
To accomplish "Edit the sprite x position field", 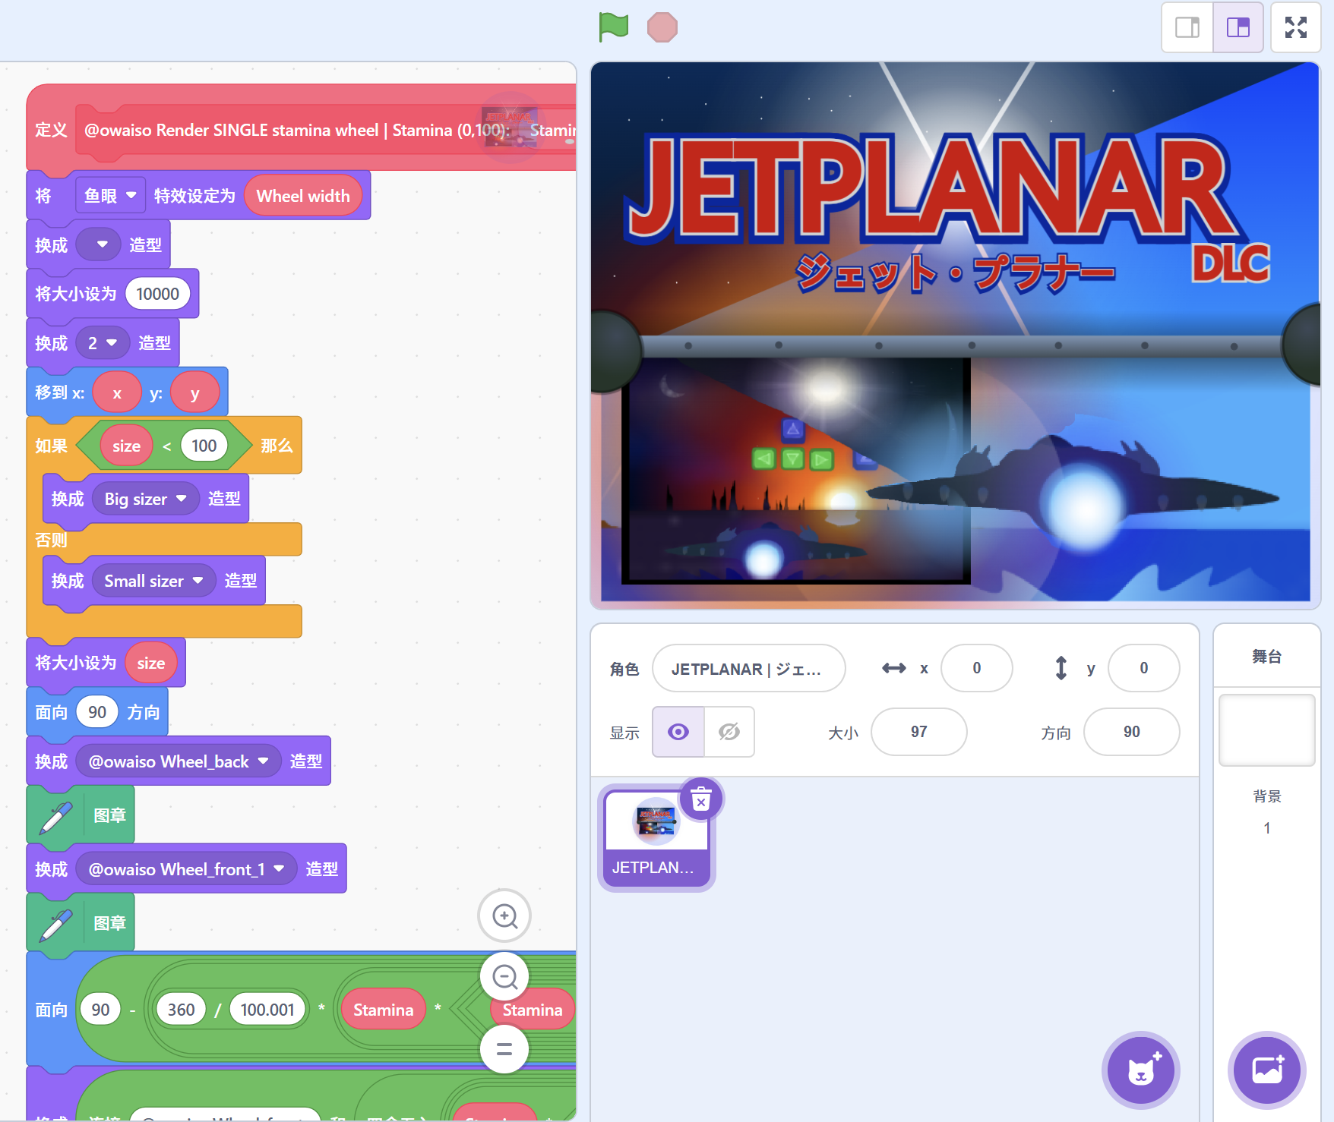I will (976, 668).
